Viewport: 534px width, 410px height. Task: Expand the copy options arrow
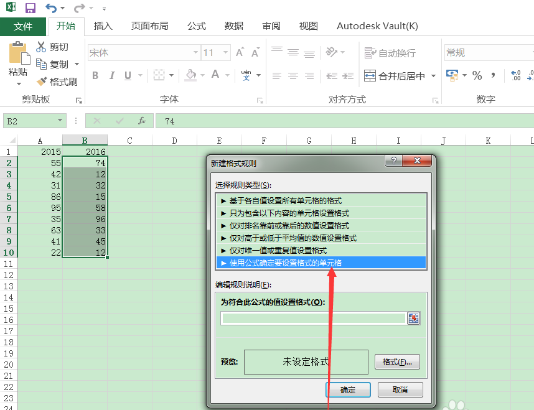point(77,64)
